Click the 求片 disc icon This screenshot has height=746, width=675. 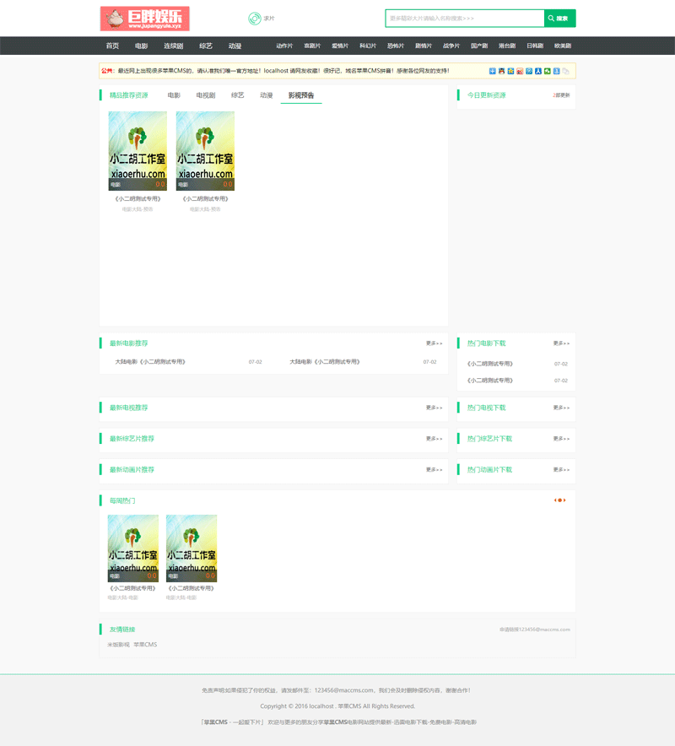pyautogui.click(x=254, y=19)
